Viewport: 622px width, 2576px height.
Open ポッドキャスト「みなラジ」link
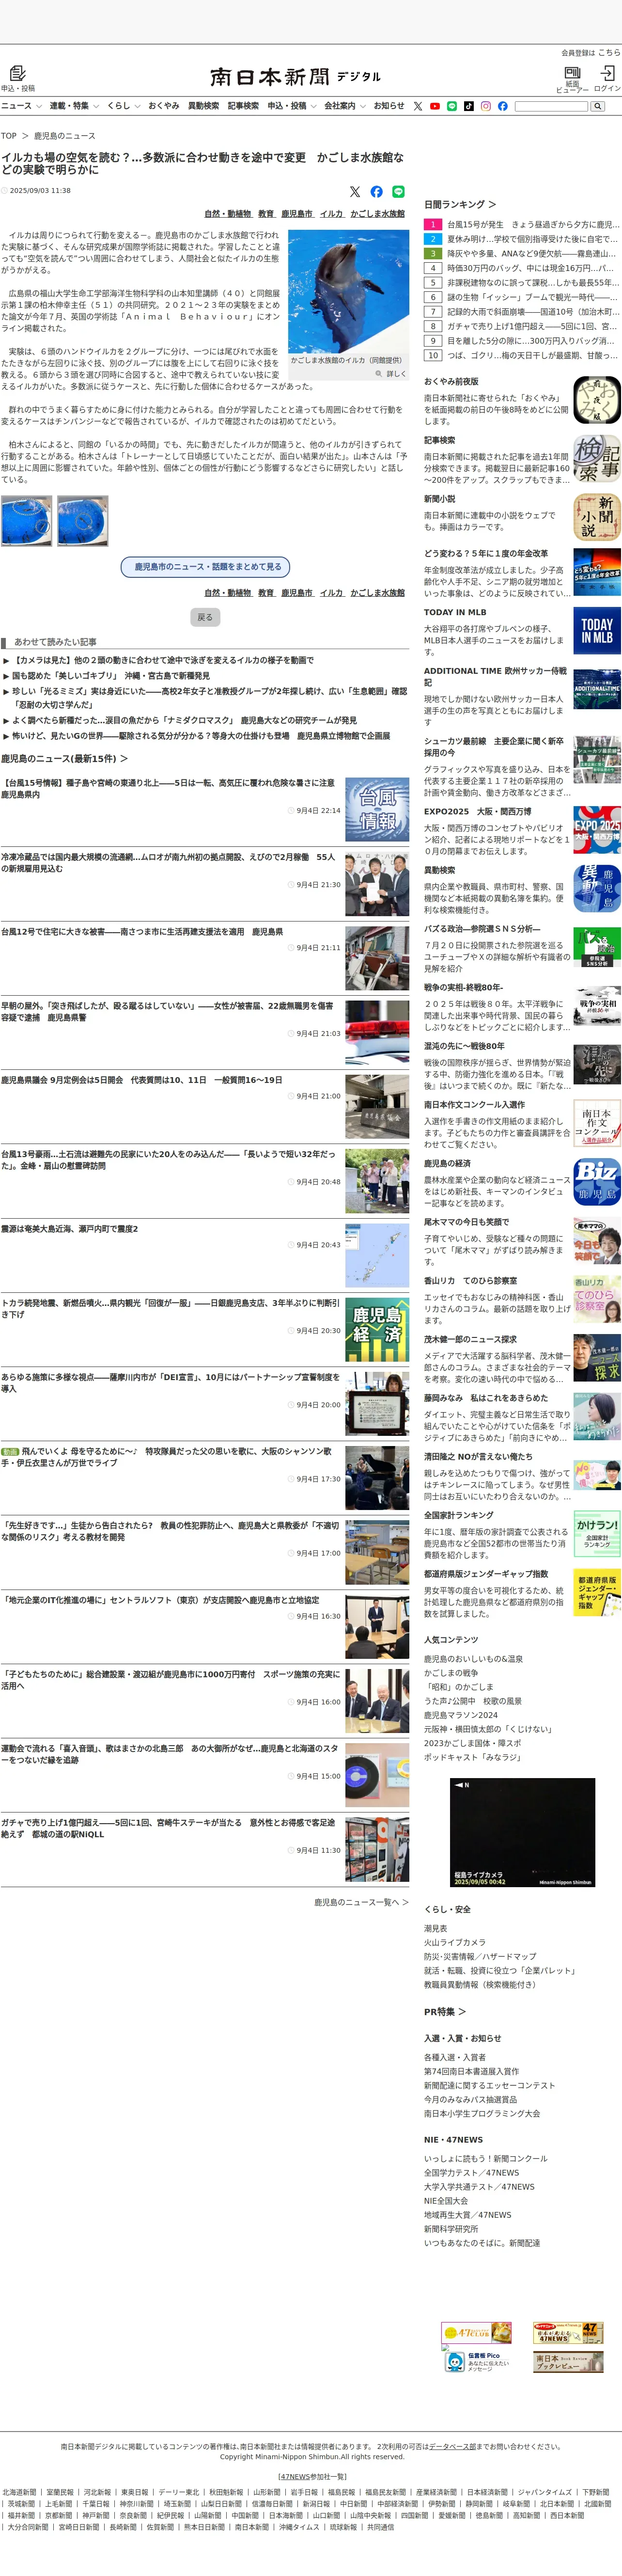tap(473, 1757)
